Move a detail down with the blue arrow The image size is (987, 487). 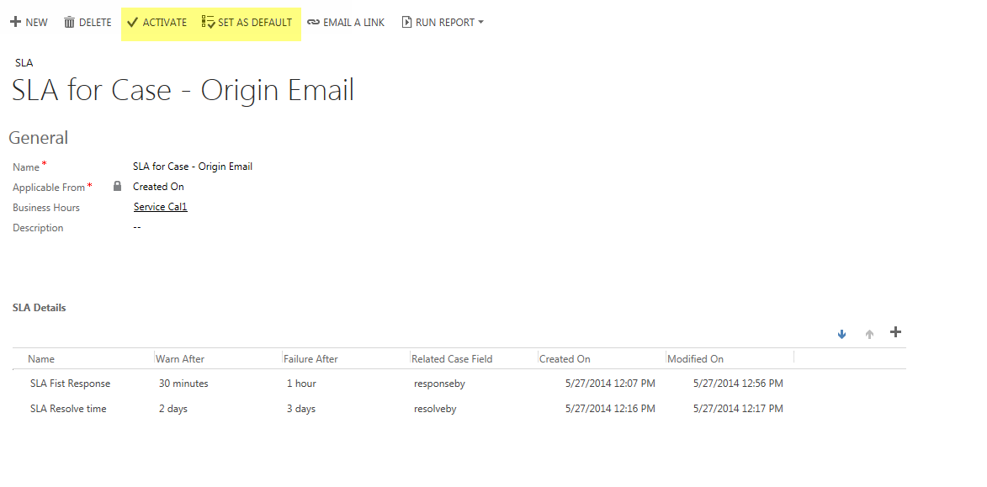pos(841,334)
